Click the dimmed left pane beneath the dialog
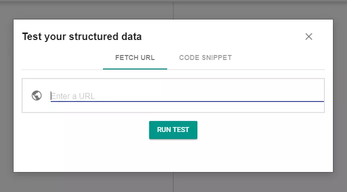 86,182
